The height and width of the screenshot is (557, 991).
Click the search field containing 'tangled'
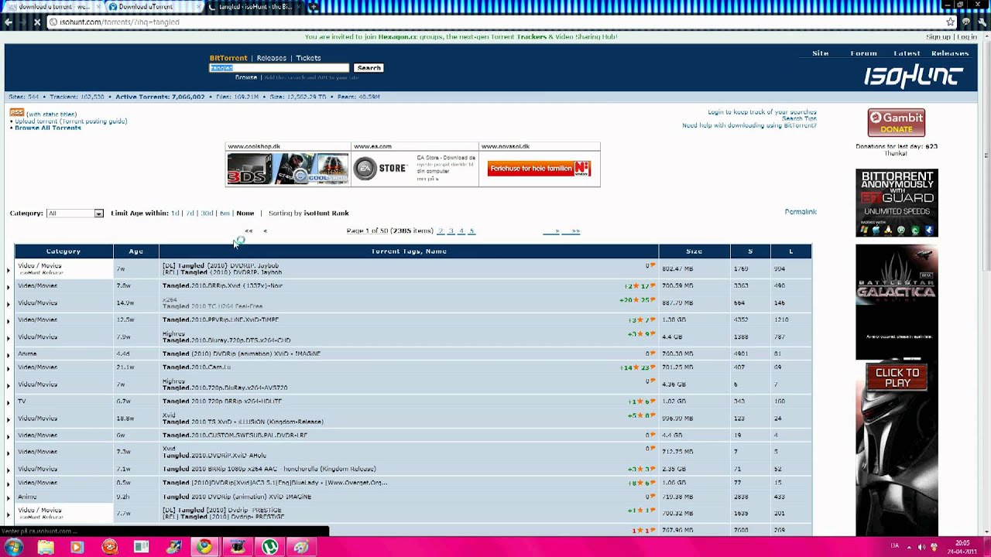pyautogui.click(x=279, y=68)
